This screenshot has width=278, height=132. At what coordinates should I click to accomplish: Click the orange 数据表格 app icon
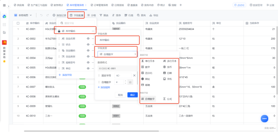[4, 42]
